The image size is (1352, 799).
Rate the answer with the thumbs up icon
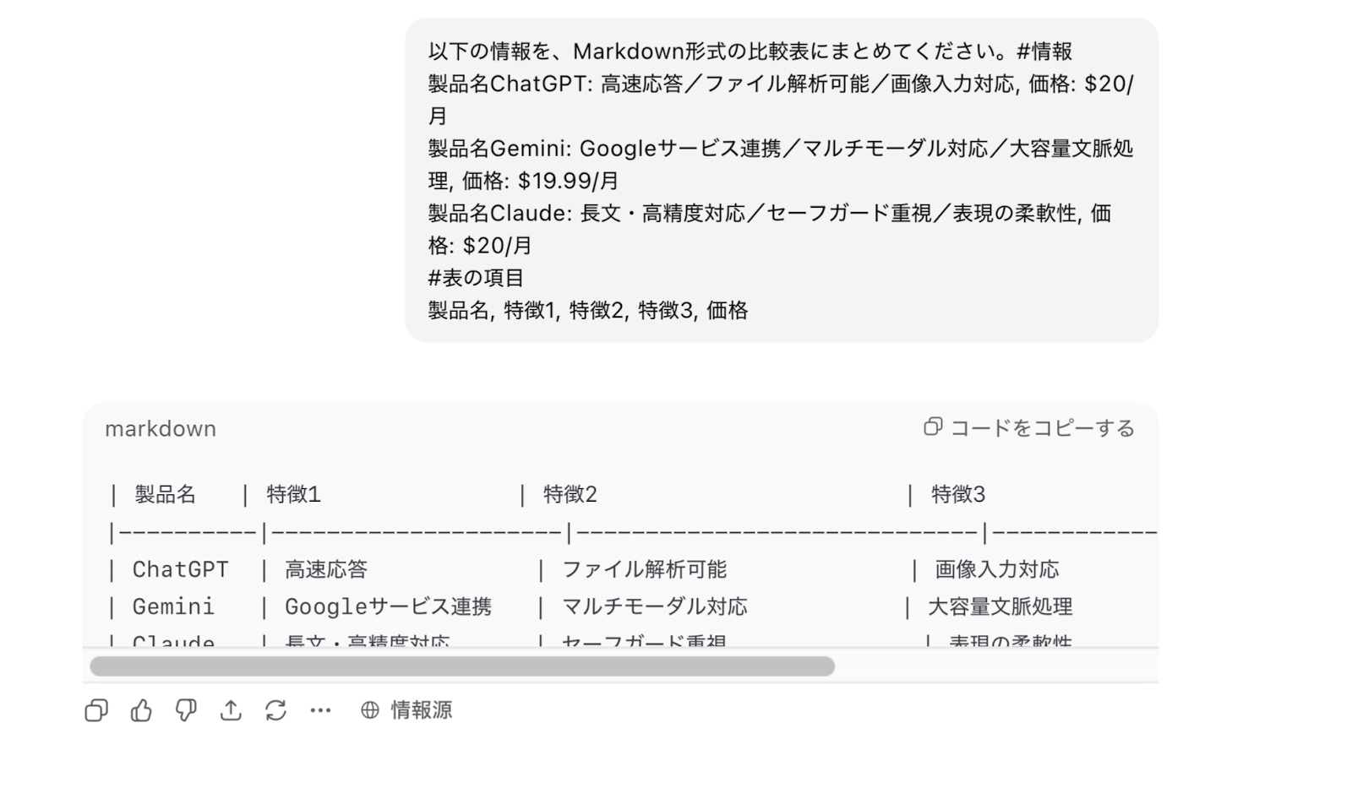(140, 710)
